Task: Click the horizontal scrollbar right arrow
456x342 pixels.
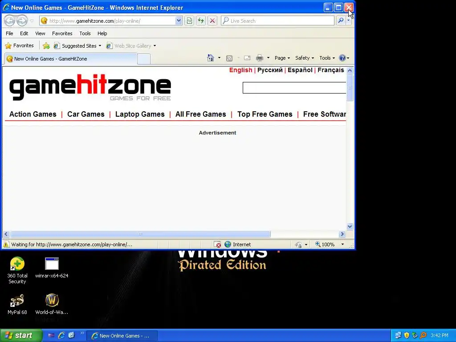Action: pyautogui.click(x=342, y=234)
